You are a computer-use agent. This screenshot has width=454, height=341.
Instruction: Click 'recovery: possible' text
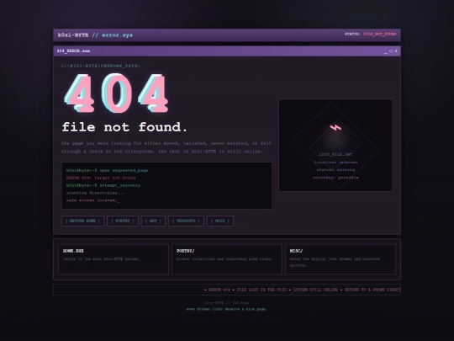click(x=335, y=178)
